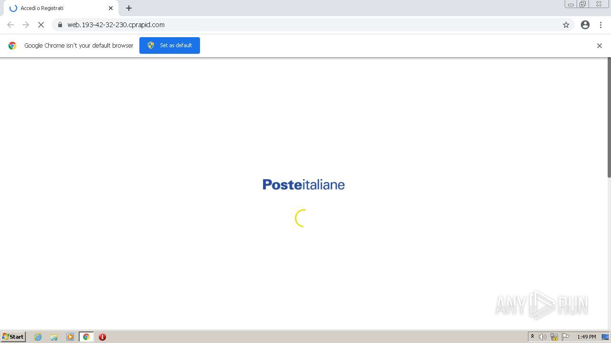
Task: Open the volume speaker tray icon
Action: (543, 337)
